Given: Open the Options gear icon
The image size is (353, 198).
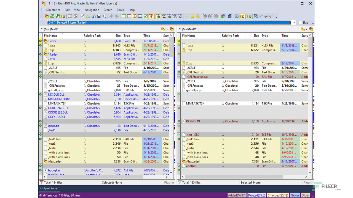Looking at the screenshot, I should click(236, 16).
